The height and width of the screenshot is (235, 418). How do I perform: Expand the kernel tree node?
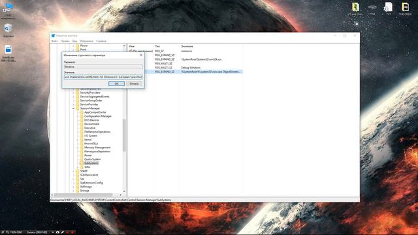(x=78, y=140)
